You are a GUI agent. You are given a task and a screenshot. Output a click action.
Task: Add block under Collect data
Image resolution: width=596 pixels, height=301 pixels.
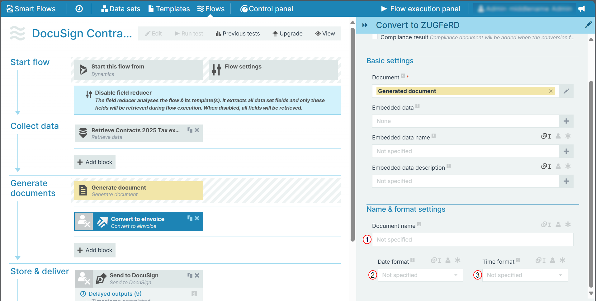[x=95, y=162]
